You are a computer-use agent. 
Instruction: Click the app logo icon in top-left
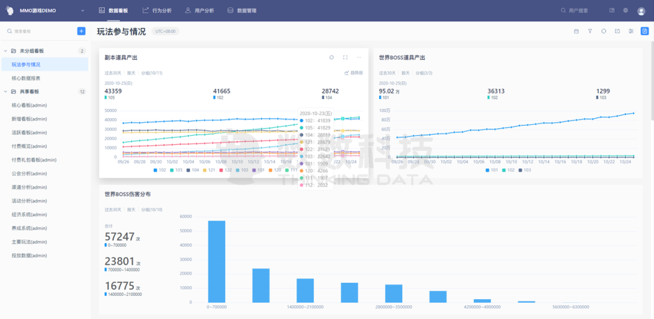[x=9, y=10]
